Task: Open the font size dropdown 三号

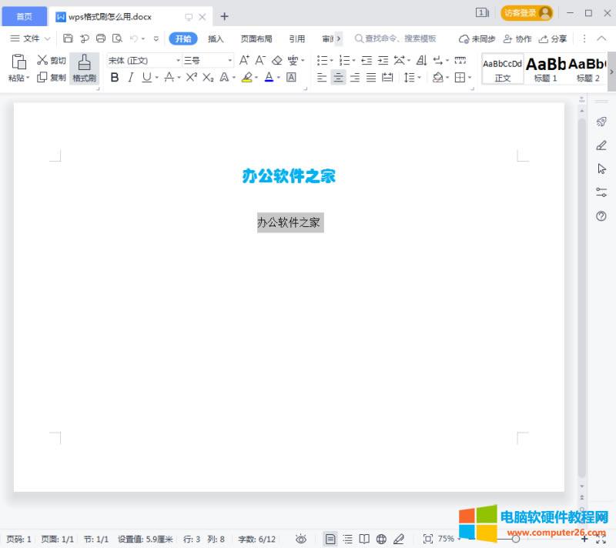Action: tap(207, 60)
